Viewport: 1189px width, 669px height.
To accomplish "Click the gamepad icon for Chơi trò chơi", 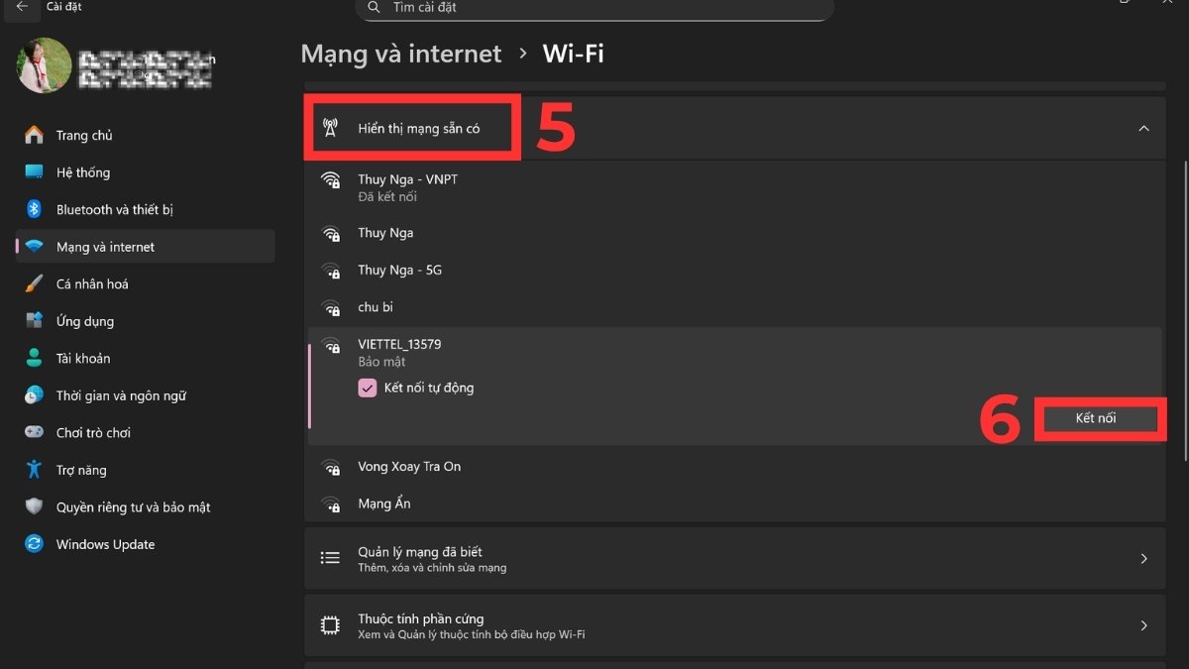I will (34, 432).
